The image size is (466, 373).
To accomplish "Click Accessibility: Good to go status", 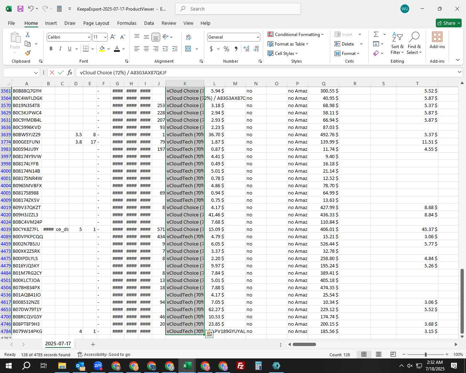I will pos(104,354).
